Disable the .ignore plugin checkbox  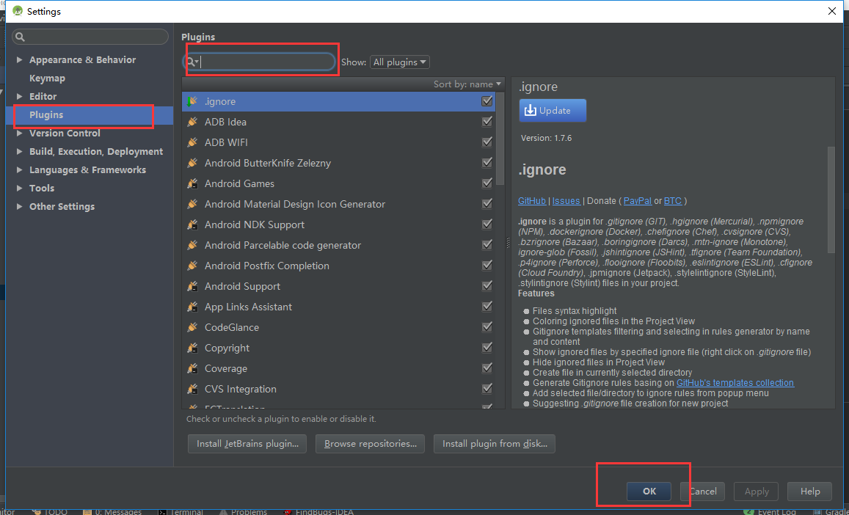[487, 101]
